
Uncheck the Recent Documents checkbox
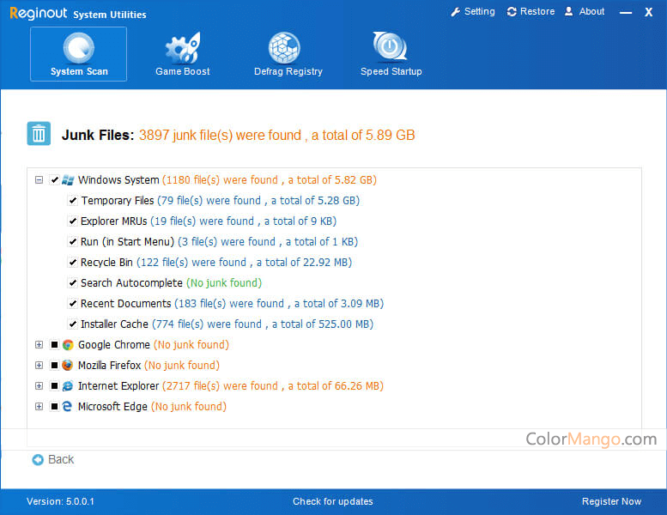(73, 304)
